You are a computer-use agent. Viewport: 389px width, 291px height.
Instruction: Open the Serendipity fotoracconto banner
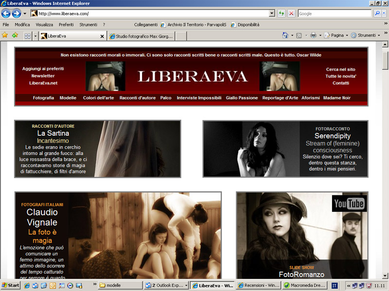click(285, 149)
